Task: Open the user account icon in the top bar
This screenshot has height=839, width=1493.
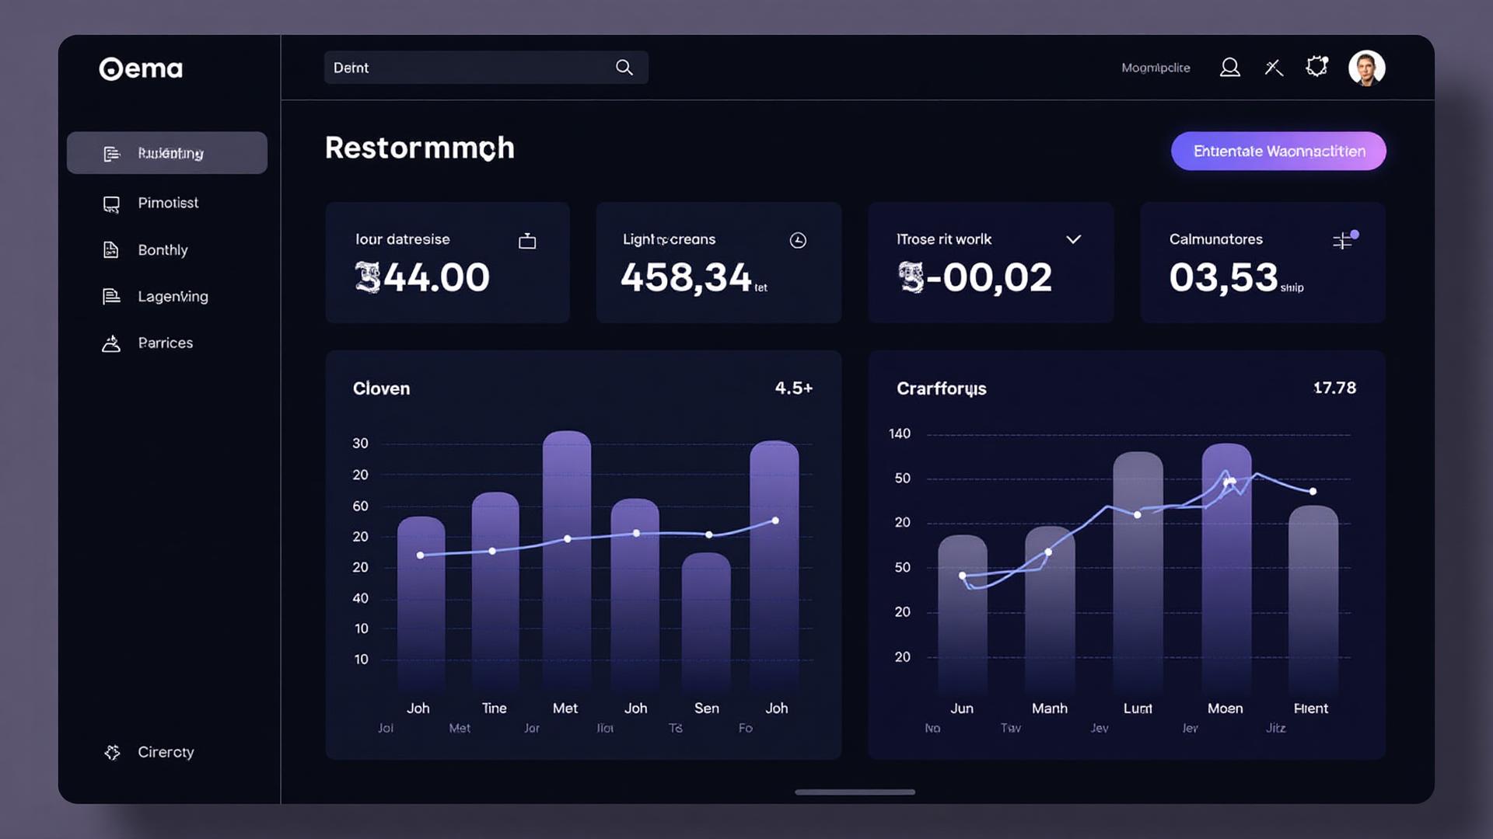Action: point(1230,68)
